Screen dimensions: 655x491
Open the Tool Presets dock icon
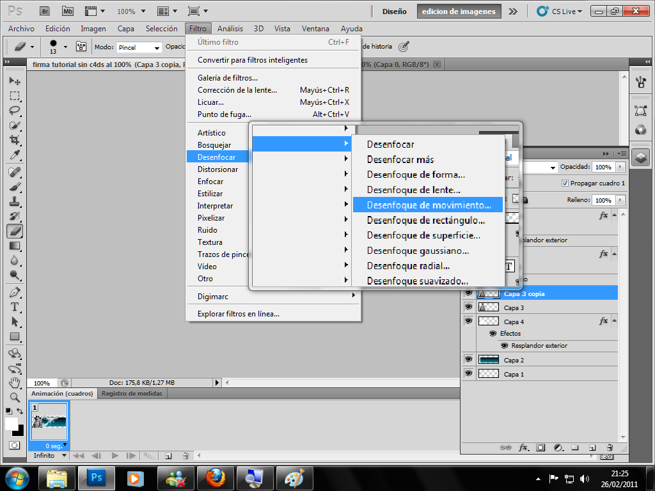click(x=640, y=82)
